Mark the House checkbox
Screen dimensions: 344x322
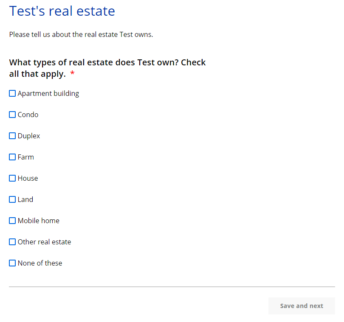[12, 178]
